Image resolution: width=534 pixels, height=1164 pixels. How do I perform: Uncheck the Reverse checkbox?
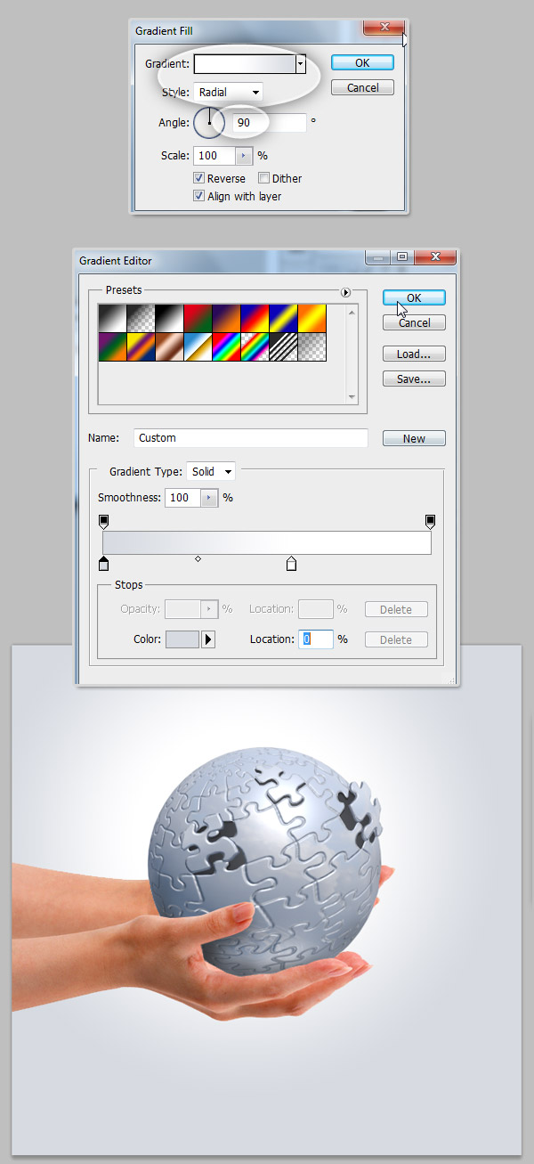tap(198, 178)
